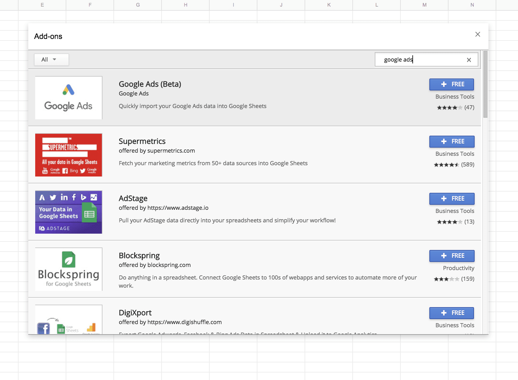Screen dimensions: 518x380
Task: Install Google Ads (Beta) with FREE button
Action: point(452,84)
